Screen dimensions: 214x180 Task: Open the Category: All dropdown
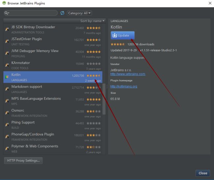[79, 13]
